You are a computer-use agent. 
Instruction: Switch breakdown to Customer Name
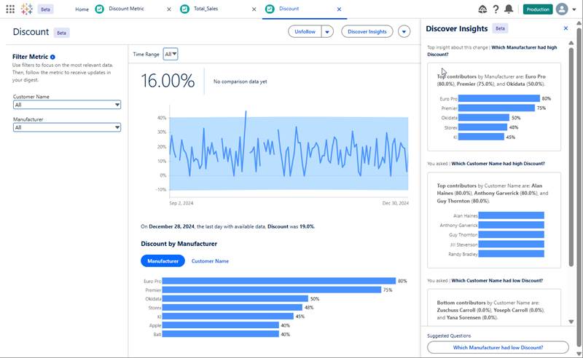pyautogui.click(x=210, y=261)
